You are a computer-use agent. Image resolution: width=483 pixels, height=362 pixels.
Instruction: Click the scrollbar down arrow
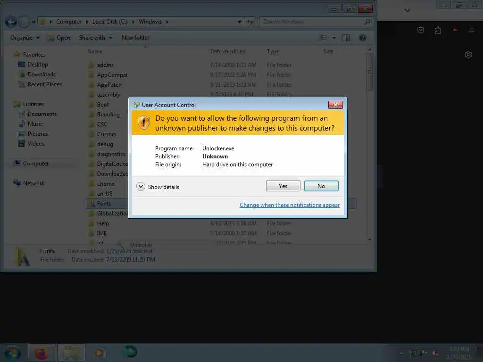[369, 239]
